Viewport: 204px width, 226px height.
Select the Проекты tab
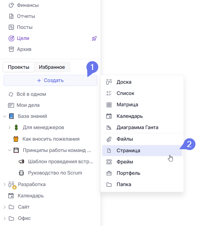(18, 67)
